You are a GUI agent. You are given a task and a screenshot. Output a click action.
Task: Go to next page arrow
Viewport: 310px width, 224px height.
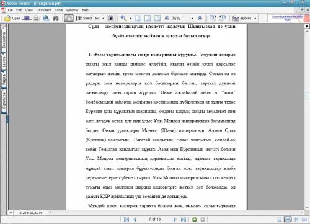coord(175,219)
